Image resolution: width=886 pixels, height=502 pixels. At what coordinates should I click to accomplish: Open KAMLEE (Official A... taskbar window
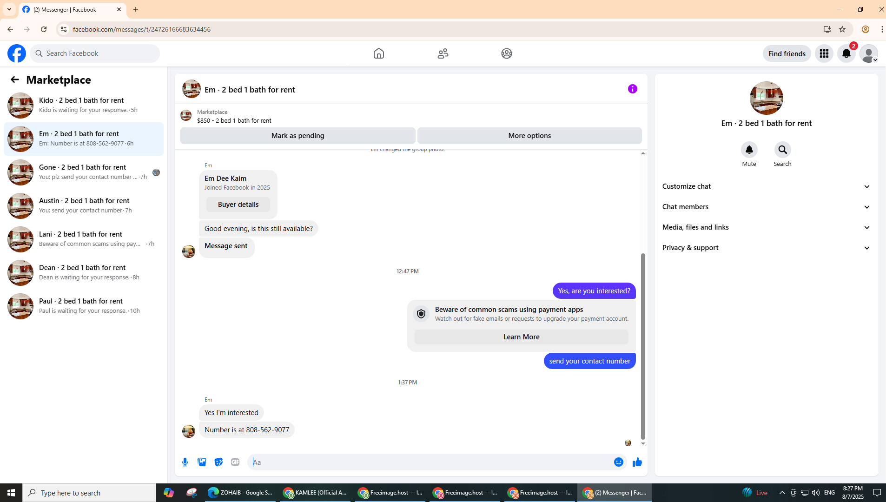(315, 493)
